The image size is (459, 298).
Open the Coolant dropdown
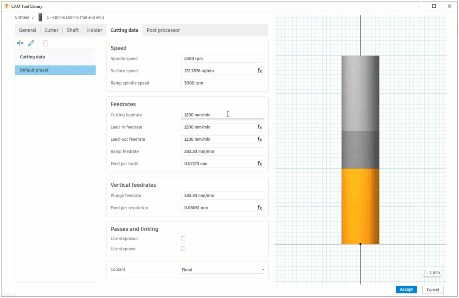pos(223,269)
